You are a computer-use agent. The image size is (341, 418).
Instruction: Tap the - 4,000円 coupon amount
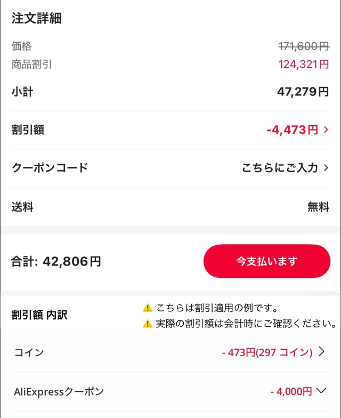291,391
